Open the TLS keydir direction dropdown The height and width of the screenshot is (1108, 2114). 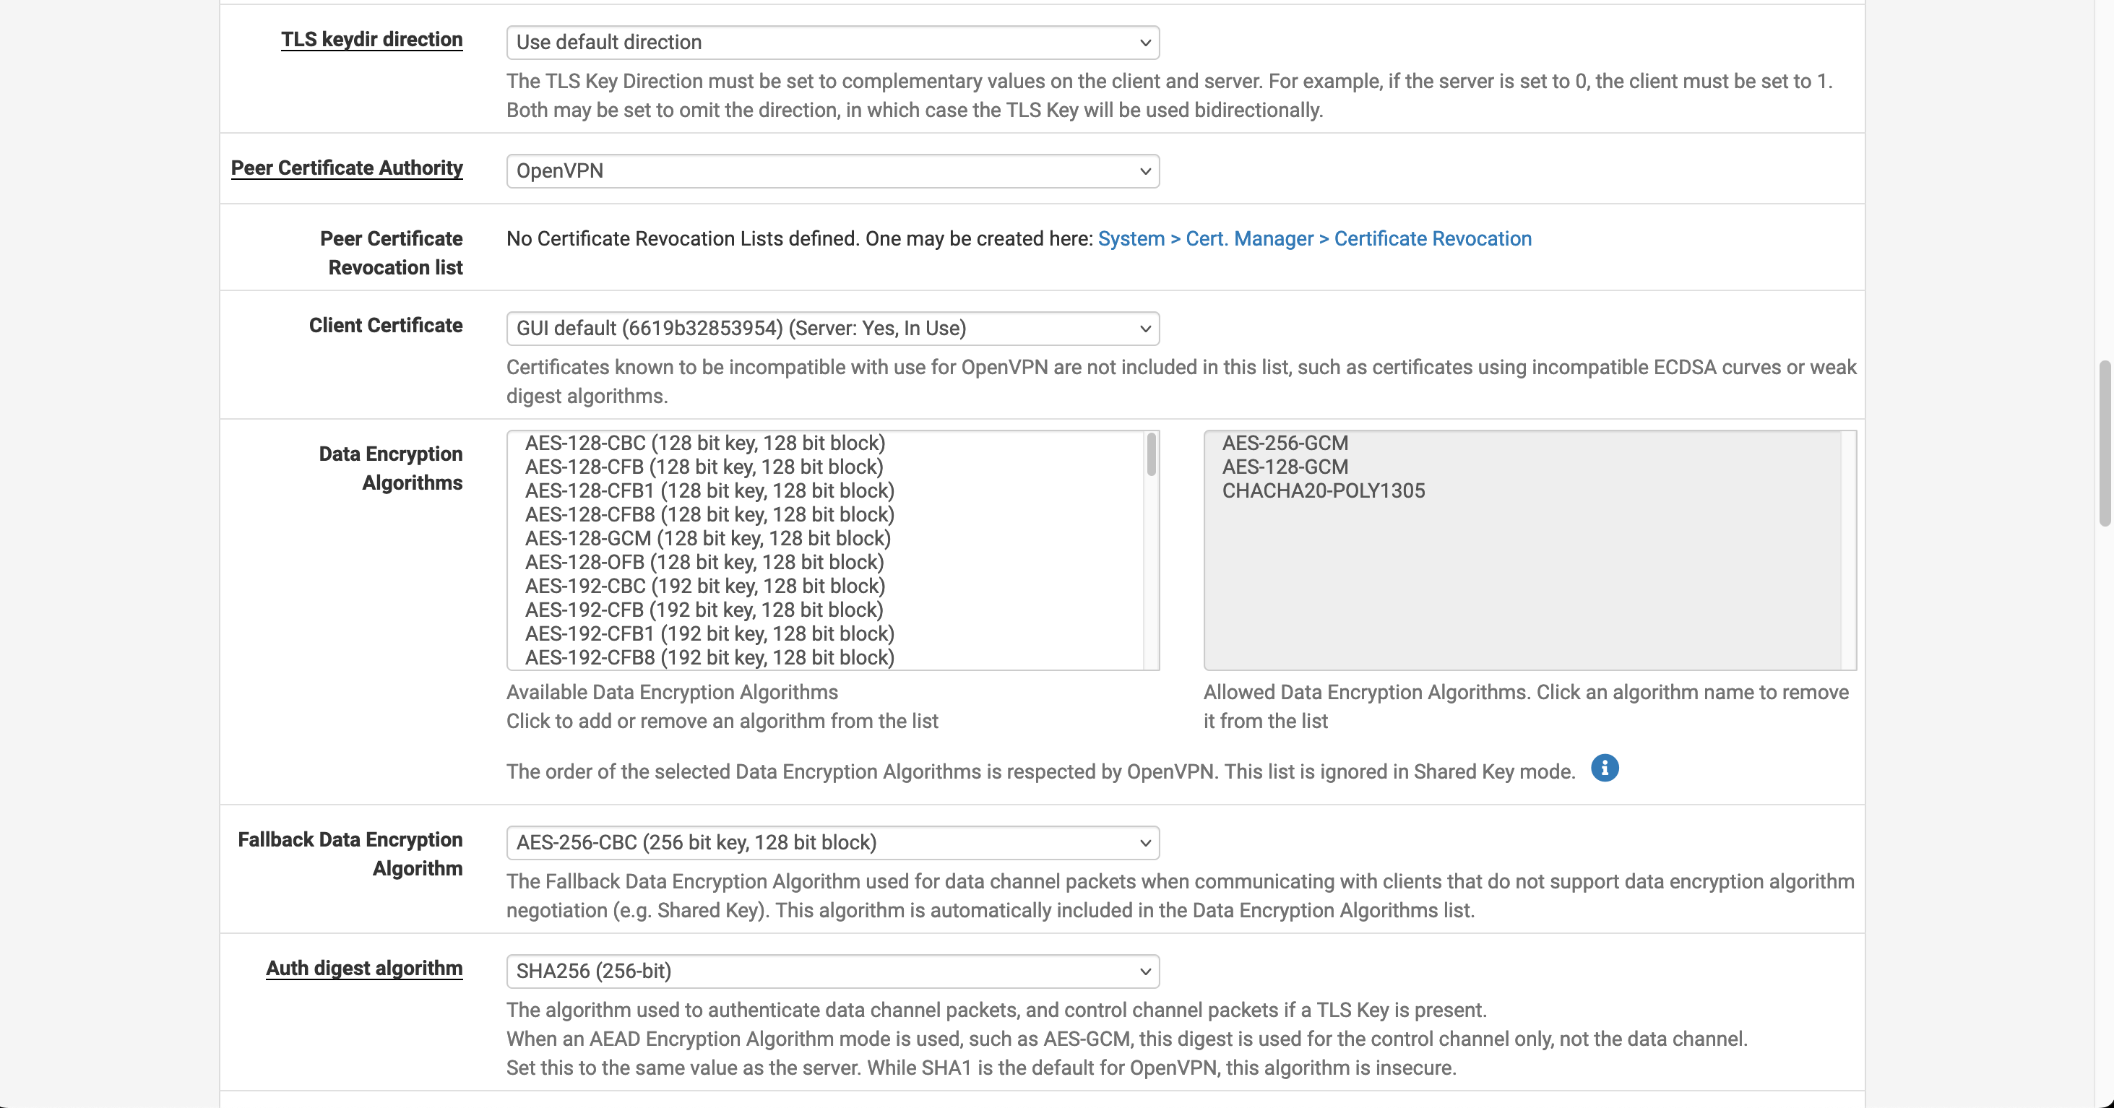(832, 43)
